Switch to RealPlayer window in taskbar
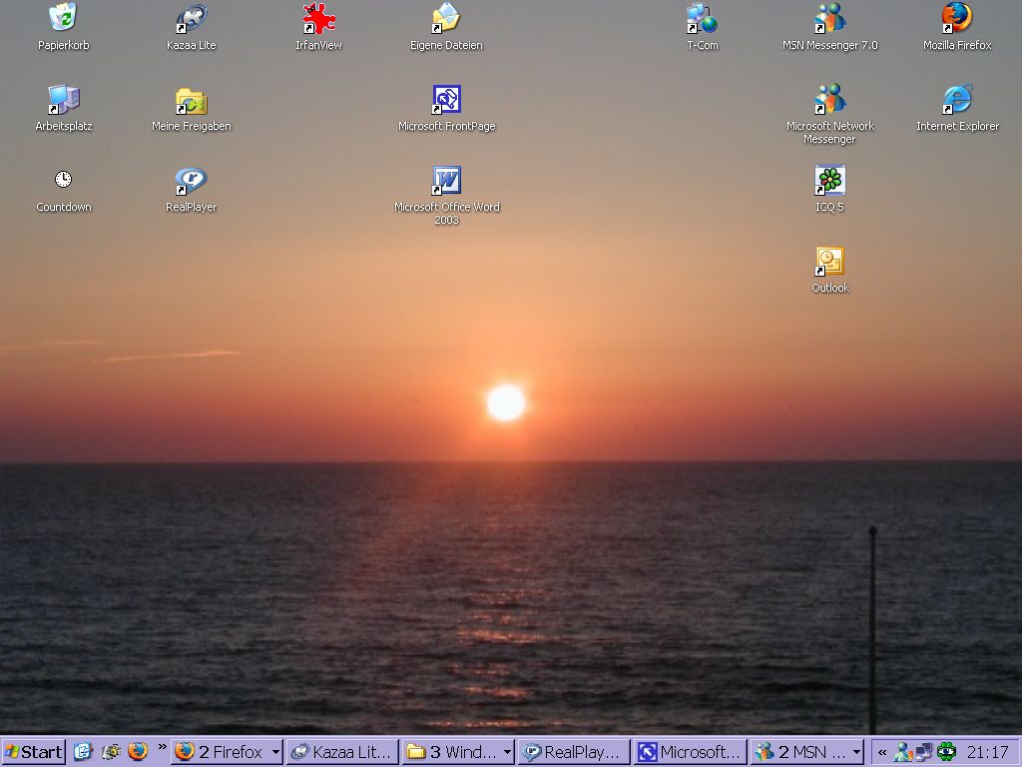Screen dimensions: 1022x767 point(574,752)
